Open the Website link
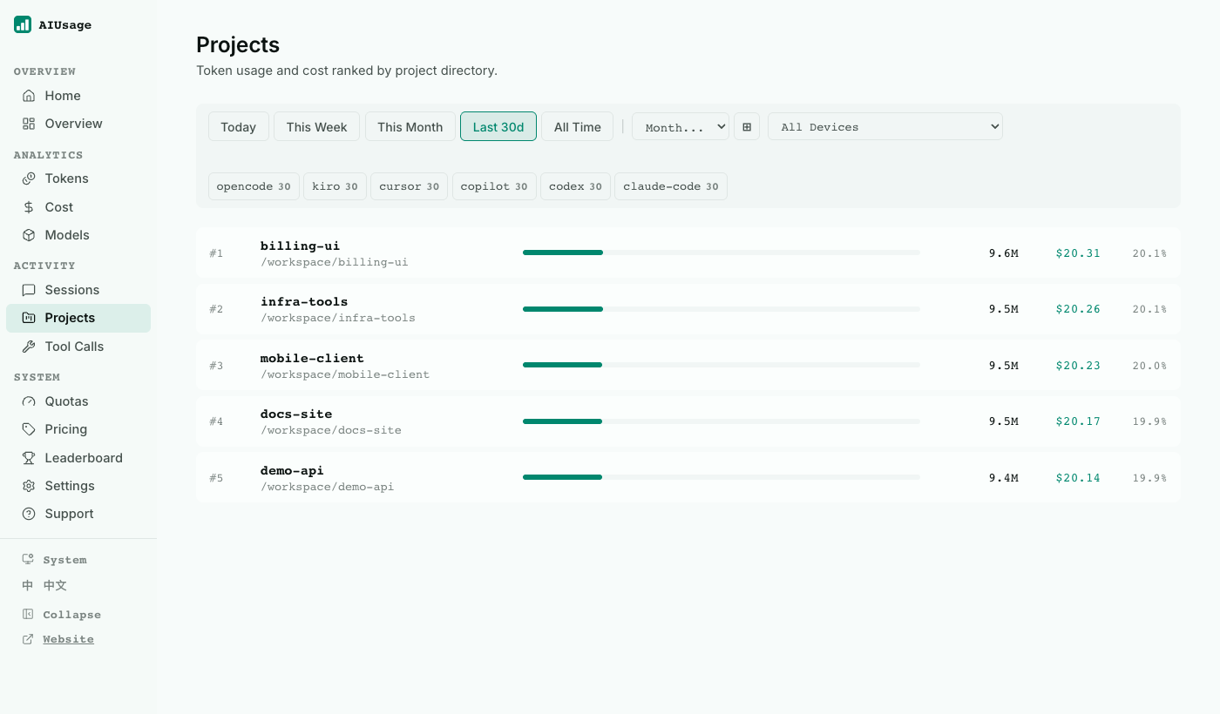Screen dimensions: 1220x714 click(x=68, y=639)
